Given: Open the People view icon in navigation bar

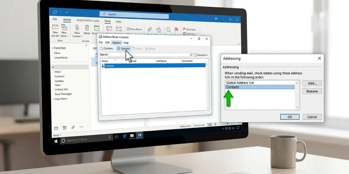Looking at the screenshot, I should pos(73,127).
